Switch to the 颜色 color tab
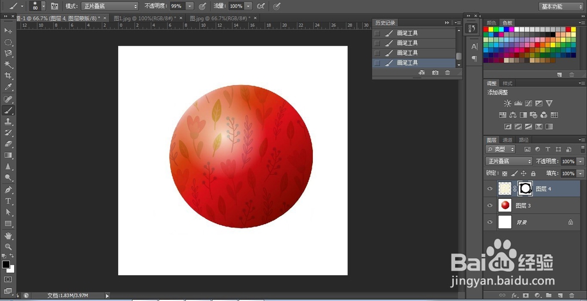This screenshot has height=301, width=587. coord(491,23)
